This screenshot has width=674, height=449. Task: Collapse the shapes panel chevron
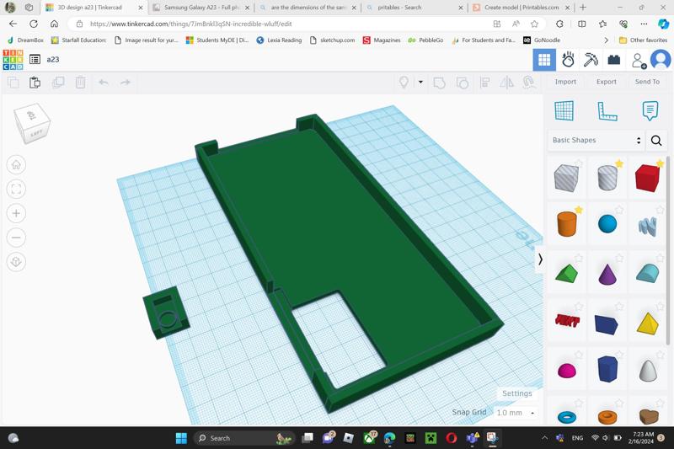point(540,259)
